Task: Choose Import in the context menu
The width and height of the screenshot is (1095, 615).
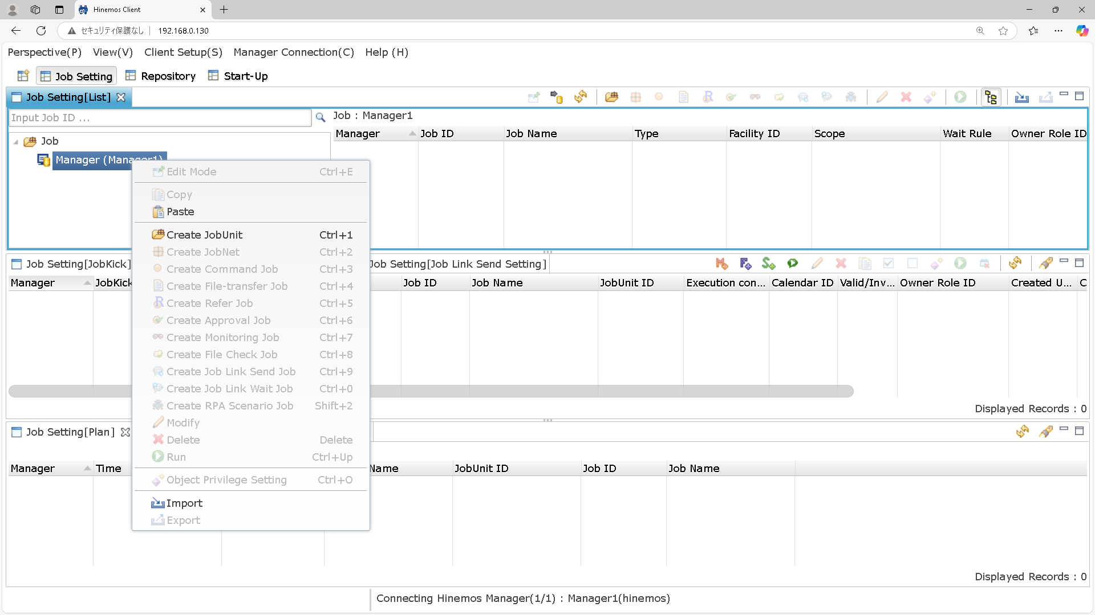Action: coord(184,503)
